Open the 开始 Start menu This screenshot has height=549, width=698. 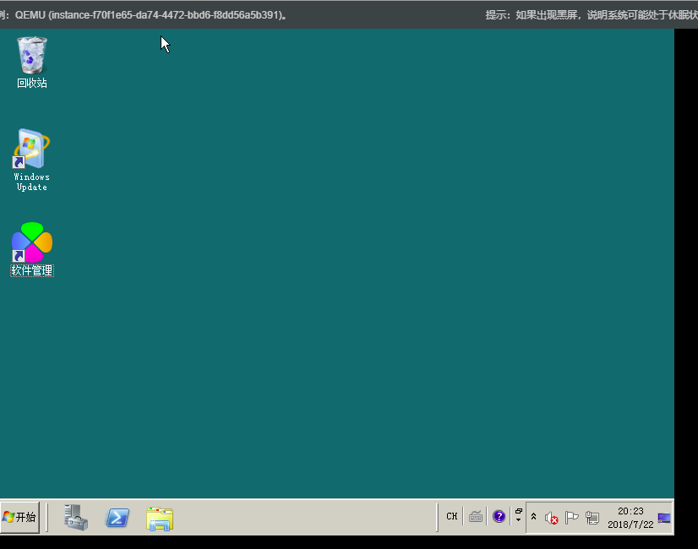click(x=20, y=517)
